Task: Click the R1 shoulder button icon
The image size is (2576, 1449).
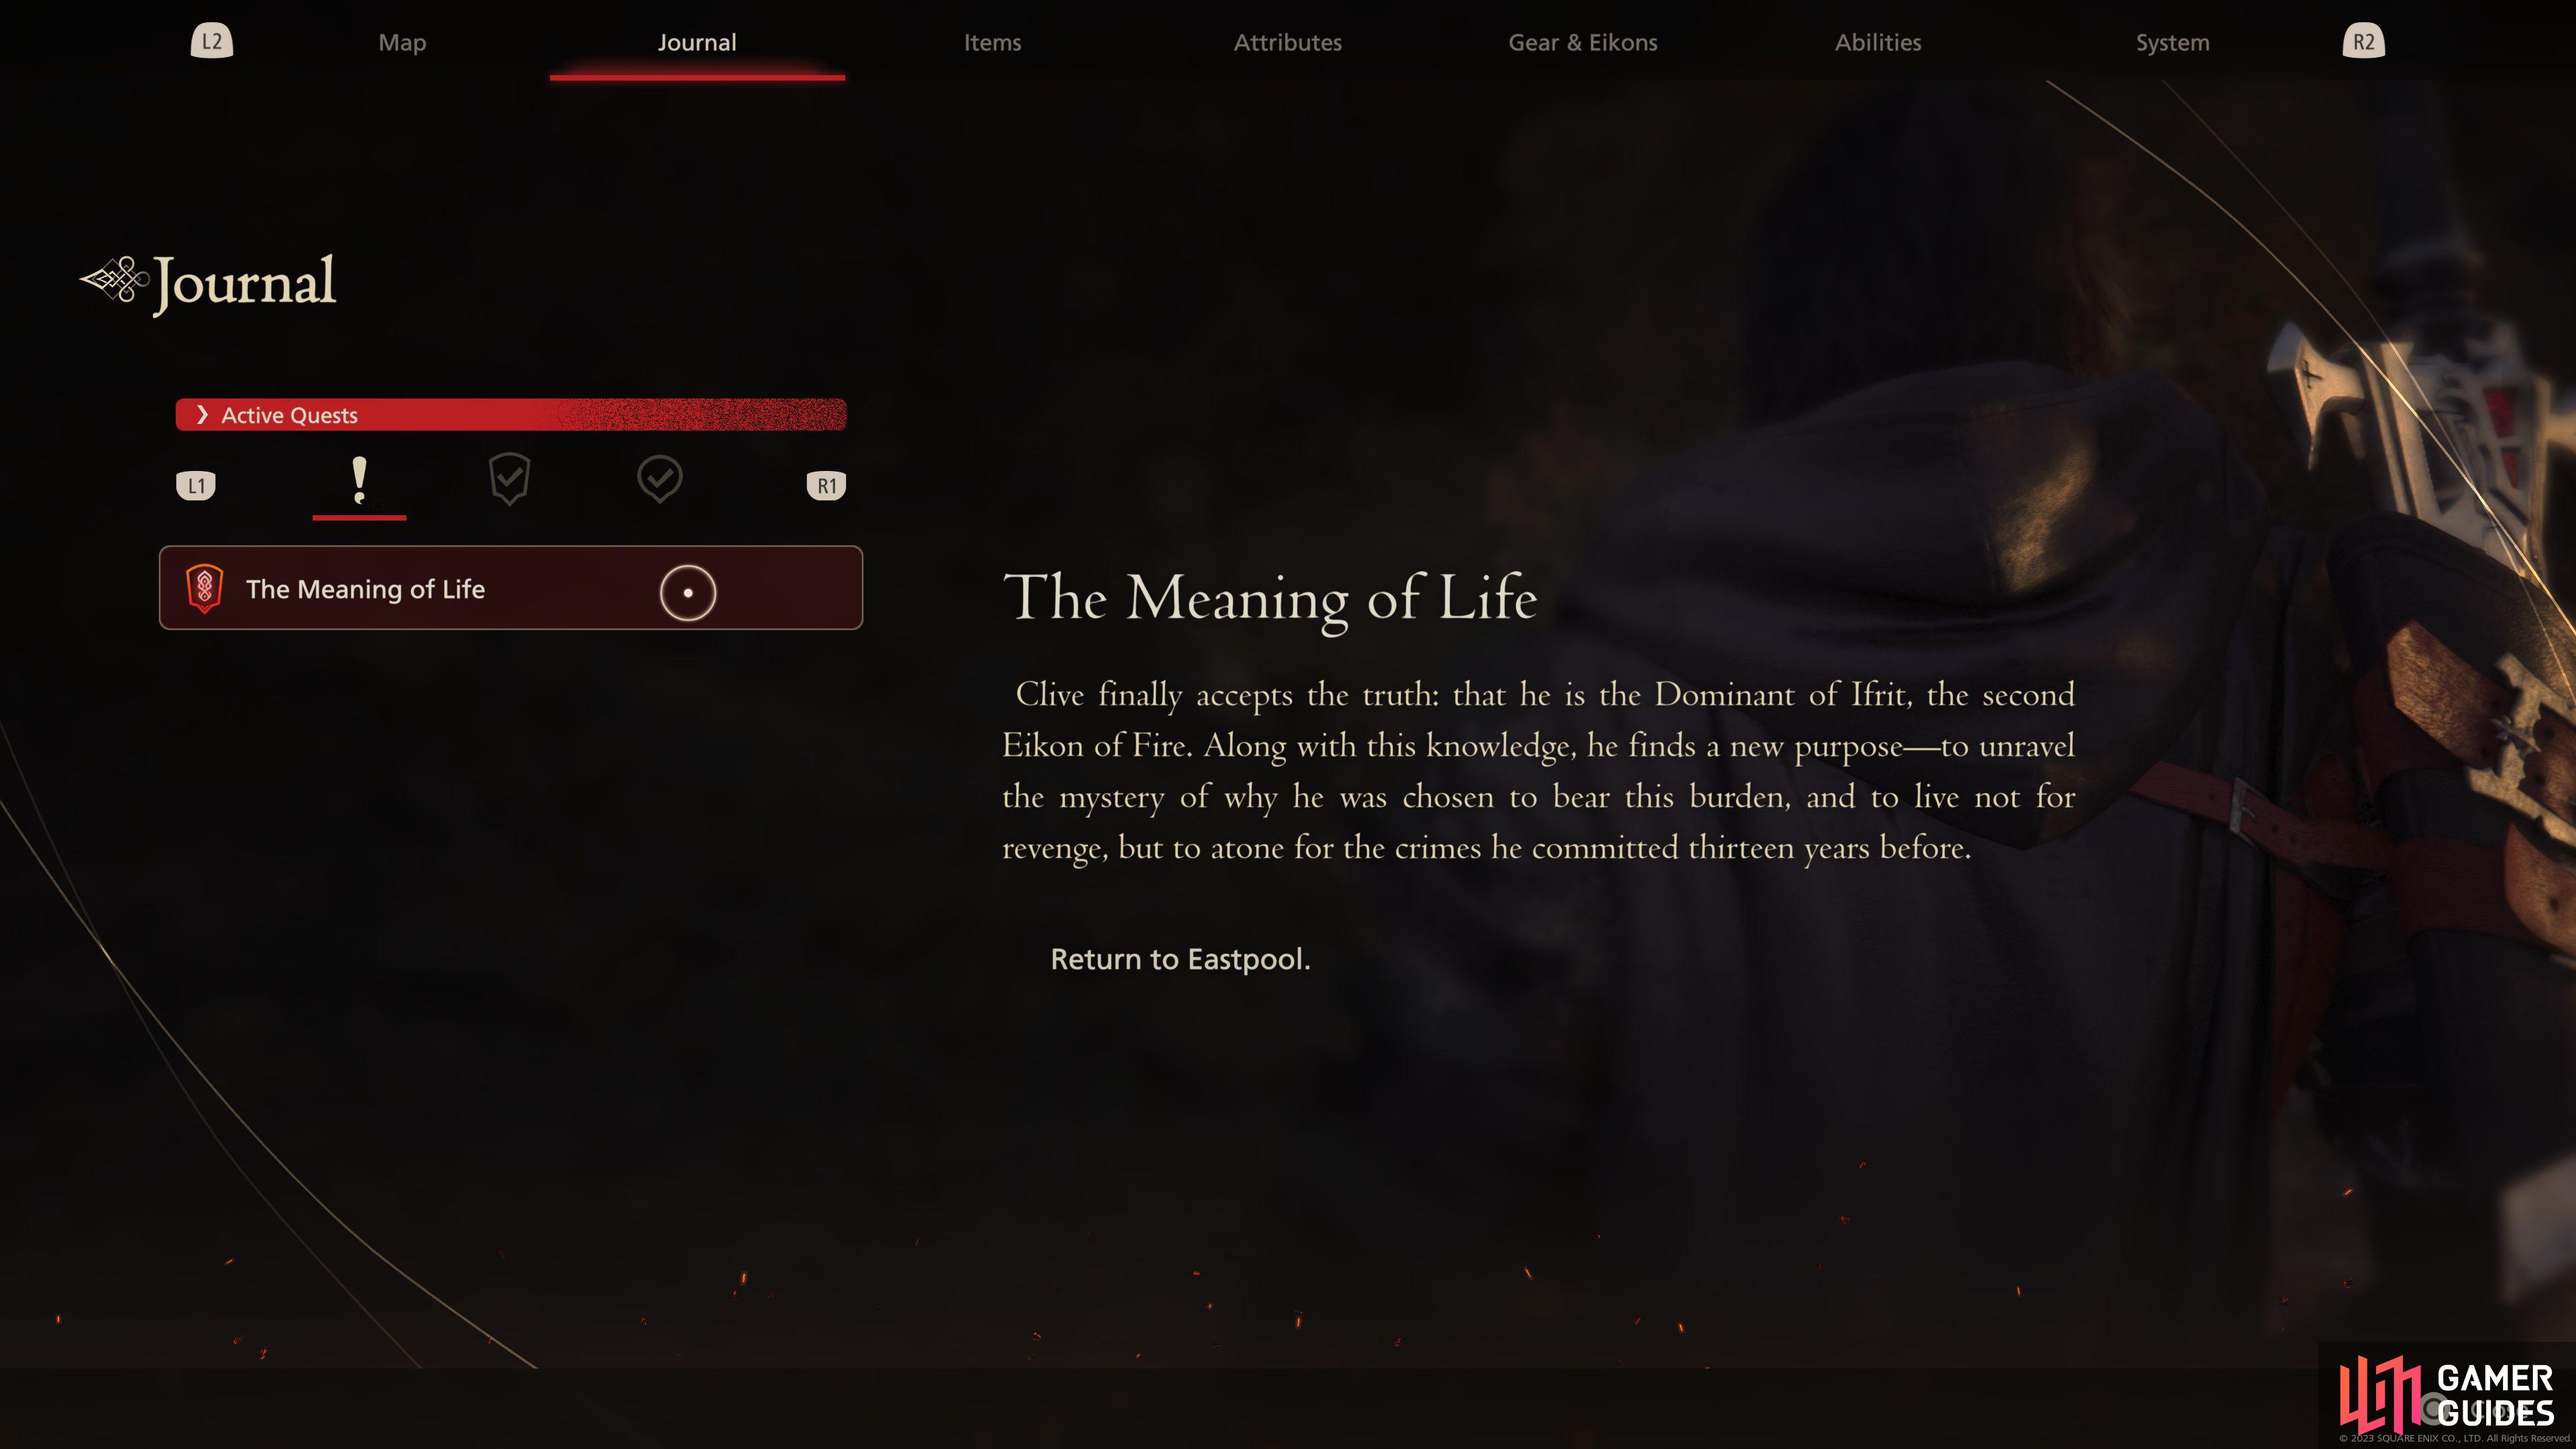Action: [x=826, y=486]
